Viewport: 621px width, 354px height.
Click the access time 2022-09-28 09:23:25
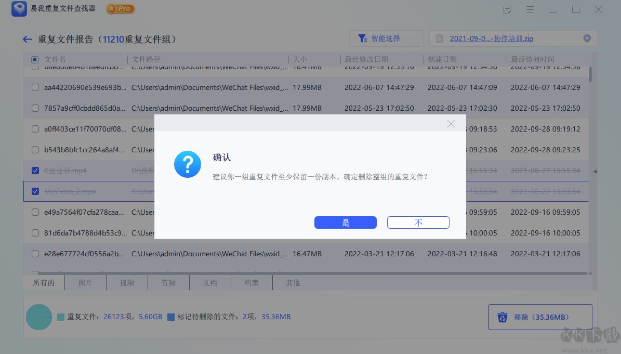tap(545, 150)
